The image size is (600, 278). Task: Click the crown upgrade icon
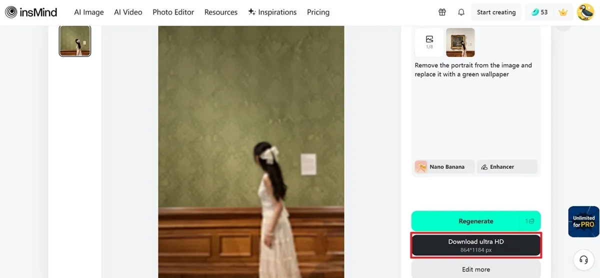click(563, 12)
